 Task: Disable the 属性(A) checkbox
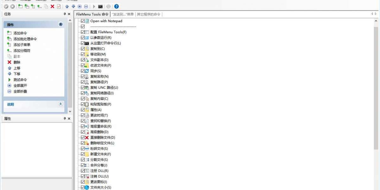click(x=83, y=110)
